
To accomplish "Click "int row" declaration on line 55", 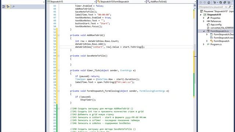I will (x=80, y=41).
